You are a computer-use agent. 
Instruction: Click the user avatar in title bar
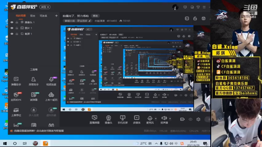click(175, 7)
